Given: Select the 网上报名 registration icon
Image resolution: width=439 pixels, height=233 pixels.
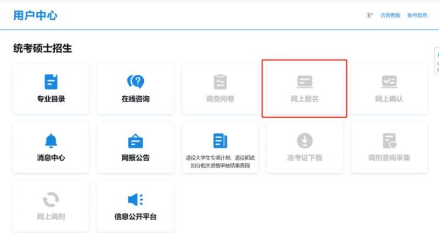Looking at the screenshot, I should (x=305, y=82).
